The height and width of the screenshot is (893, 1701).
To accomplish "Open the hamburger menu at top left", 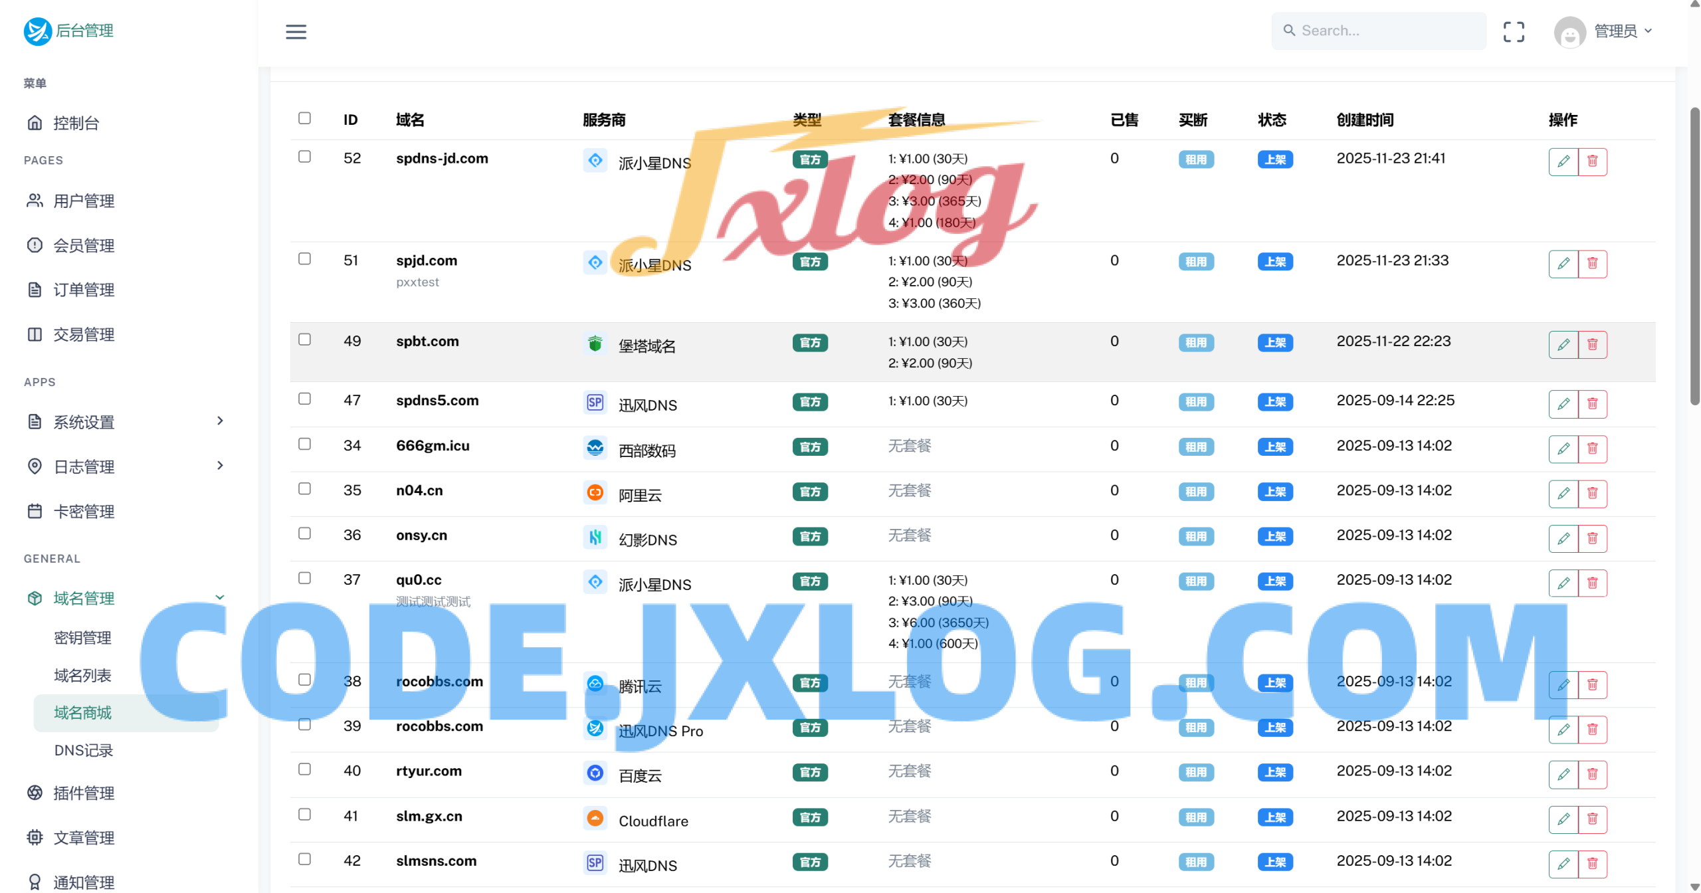I will pyautogui.click(x=296, y=31).
